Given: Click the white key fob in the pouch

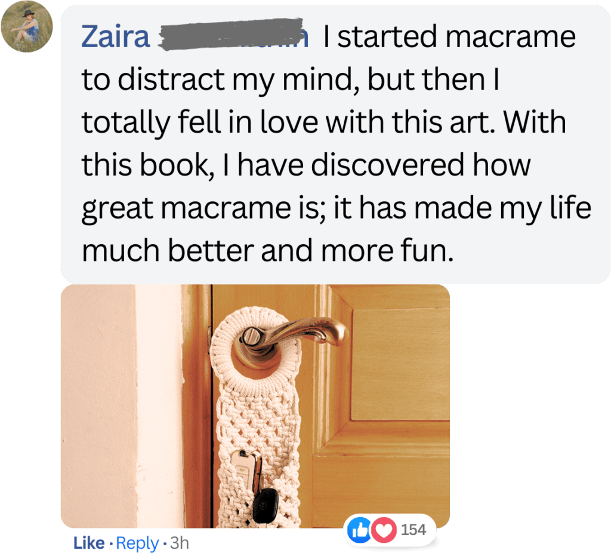Looking at the screenshot, I should [244, 470].
